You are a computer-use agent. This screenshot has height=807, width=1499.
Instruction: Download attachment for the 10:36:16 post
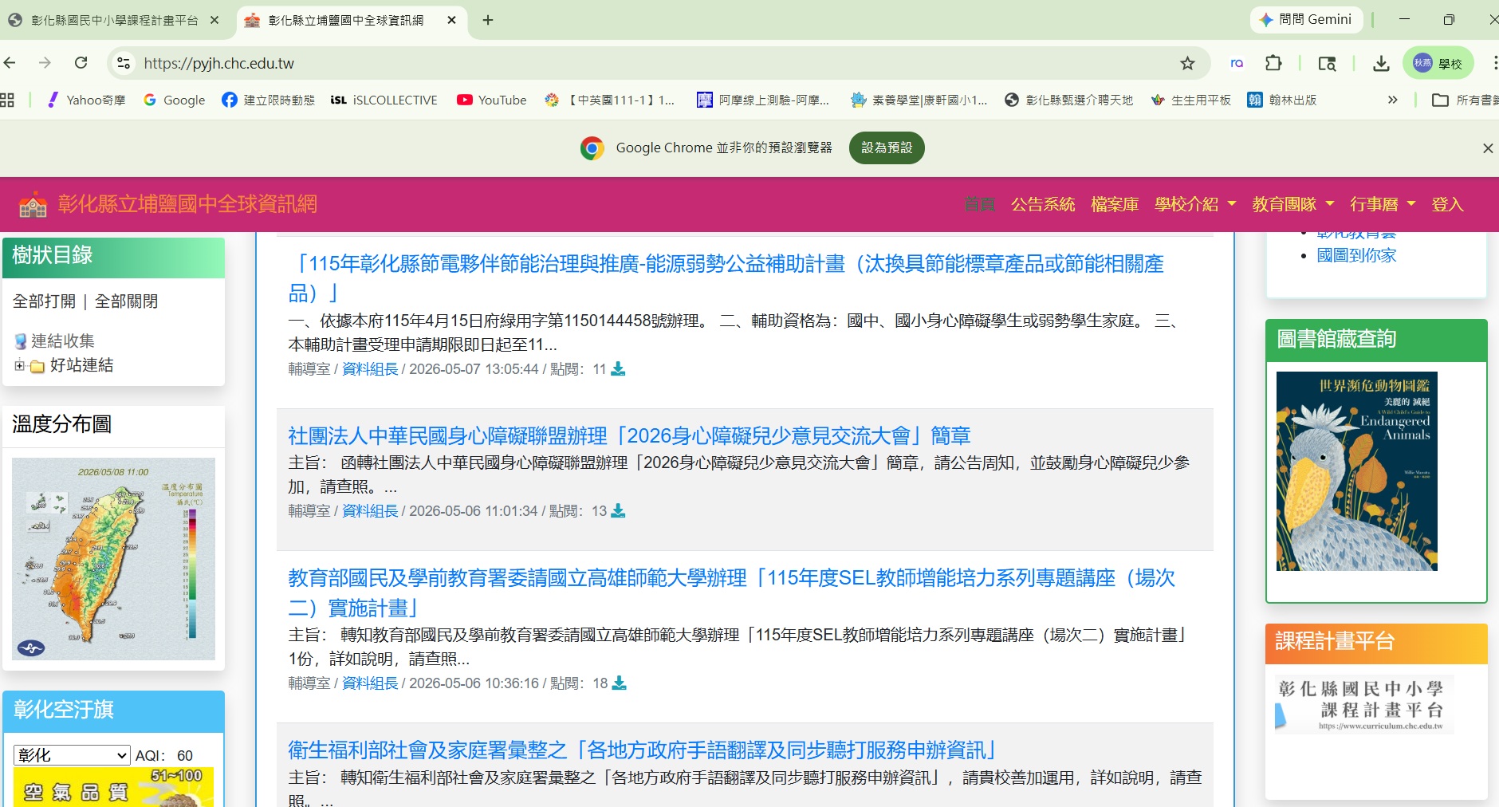[619, 683]
